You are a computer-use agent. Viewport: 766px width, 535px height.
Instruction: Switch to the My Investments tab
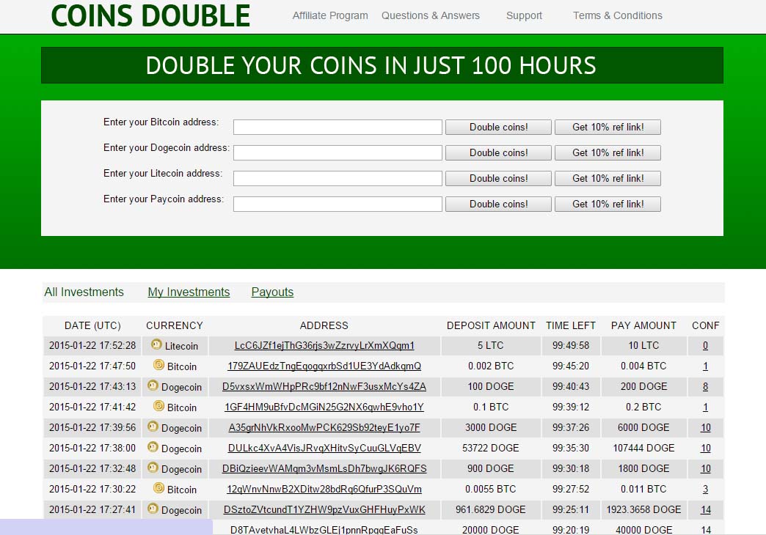189,292
